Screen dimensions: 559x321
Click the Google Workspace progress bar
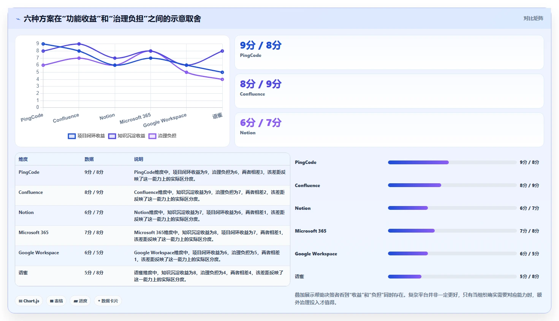[x=452, y=253]
